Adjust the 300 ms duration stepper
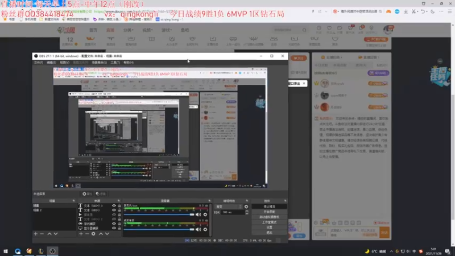Screen dimensions: 455x256 tap(247, 212)
